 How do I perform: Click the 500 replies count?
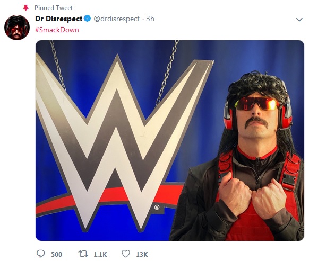[x=57, y=254]
